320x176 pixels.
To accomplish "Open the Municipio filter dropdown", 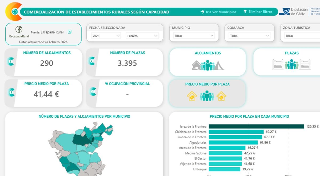I will 194,36.
